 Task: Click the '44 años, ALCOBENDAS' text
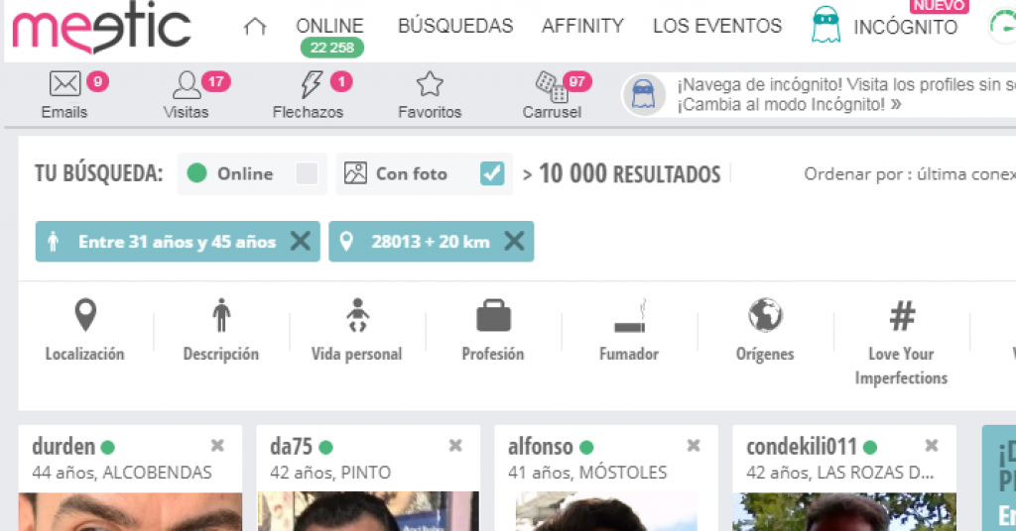pyautogui.click(x=122, y=473)
